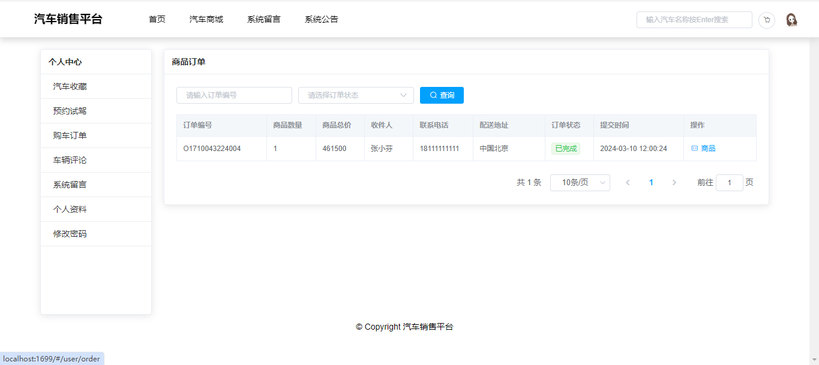Go to next page arrow

(x=674, y=183)
